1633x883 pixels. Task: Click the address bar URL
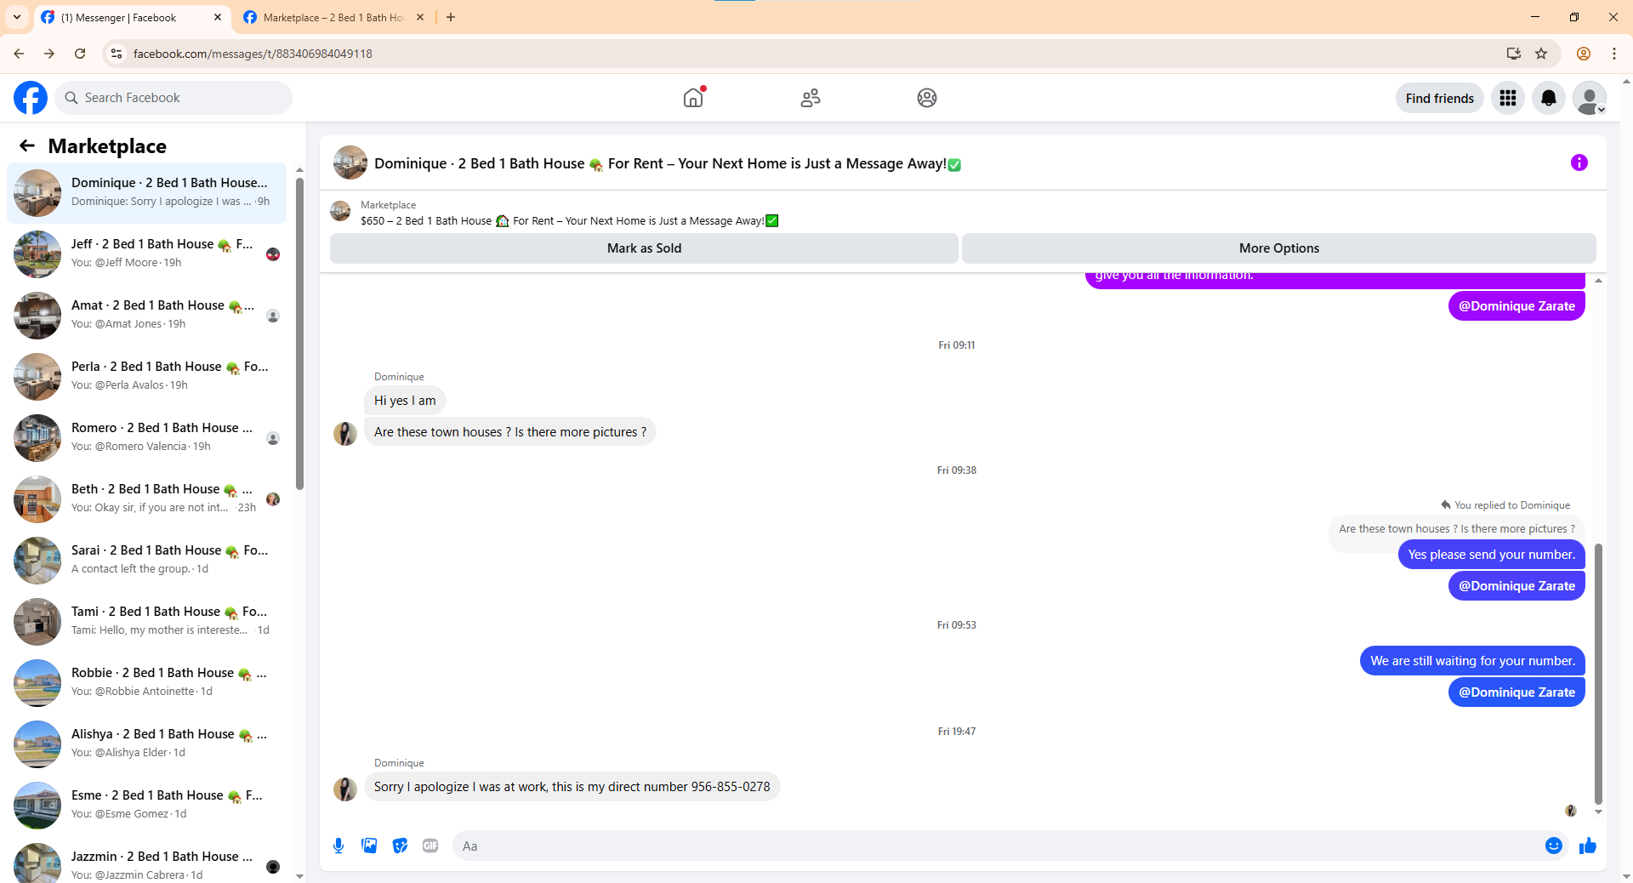tap(253, 54)
